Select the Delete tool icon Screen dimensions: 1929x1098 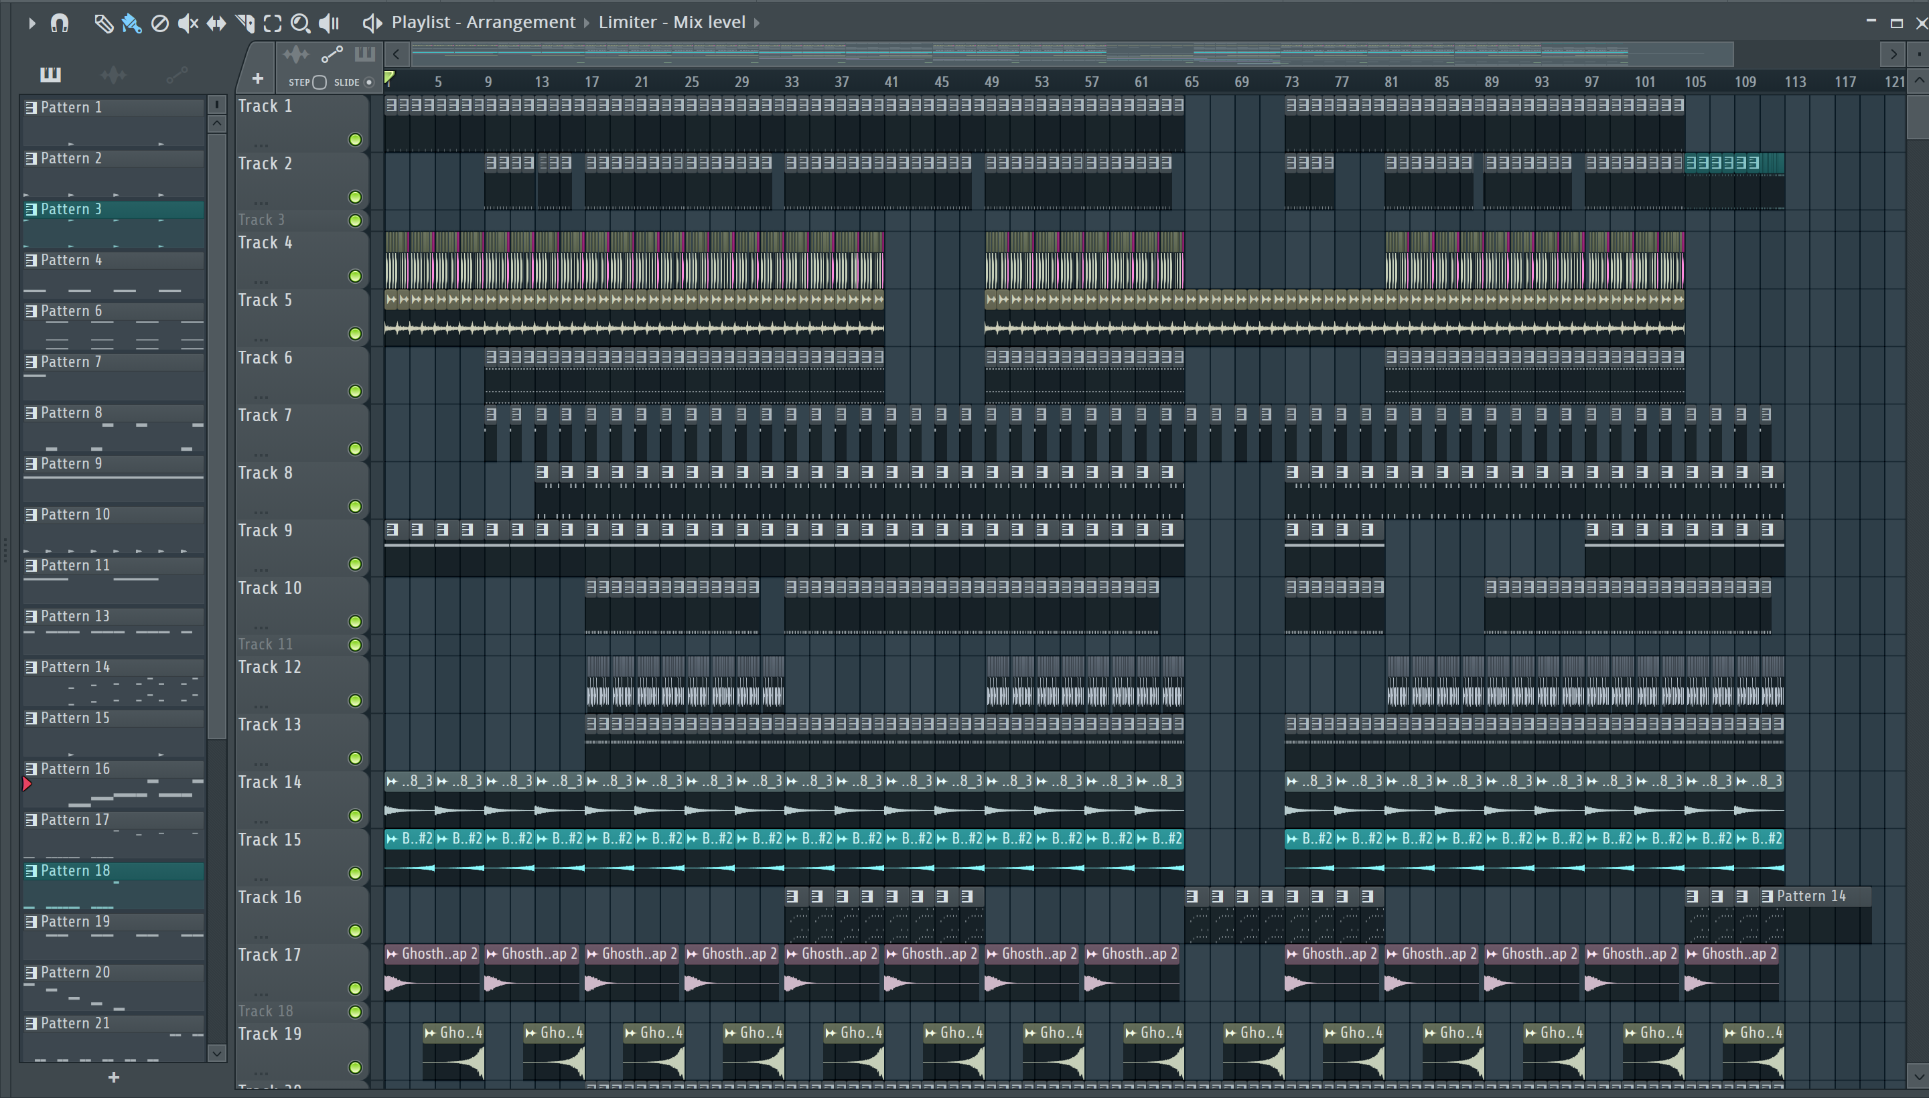tap(160, 23)
